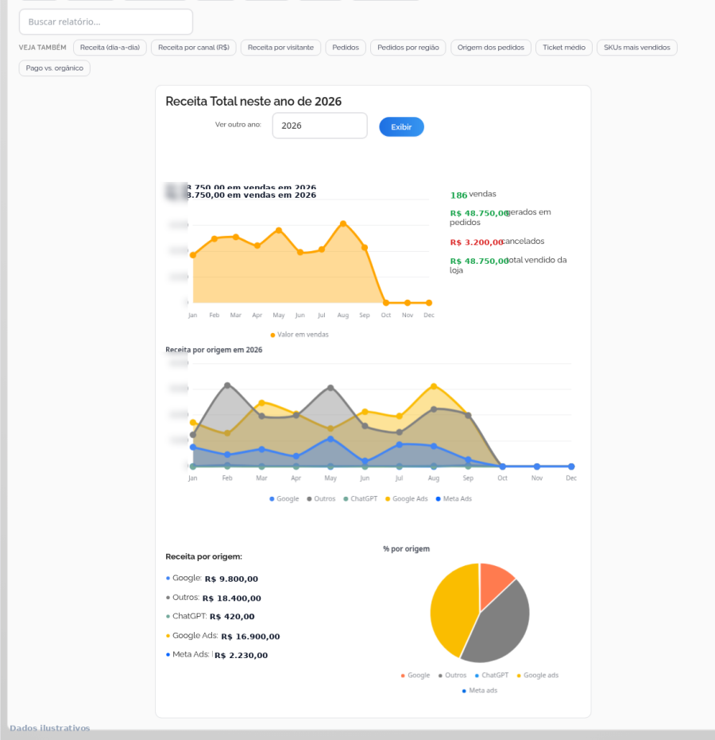This screenshot has height=740, width=715.
Task: Click Google Ads Aug peak in origin chart
Action: 434,386
